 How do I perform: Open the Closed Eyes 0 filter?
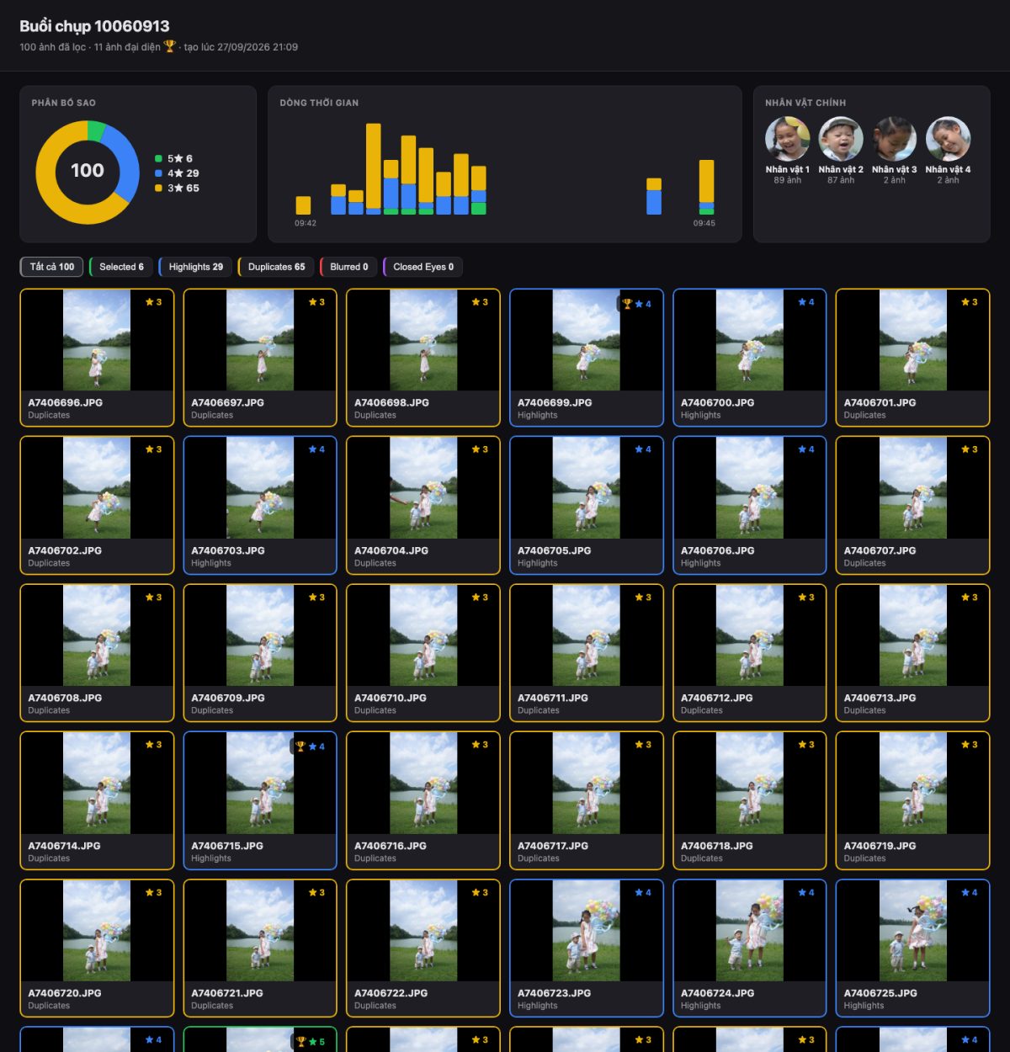coord(423,267)
